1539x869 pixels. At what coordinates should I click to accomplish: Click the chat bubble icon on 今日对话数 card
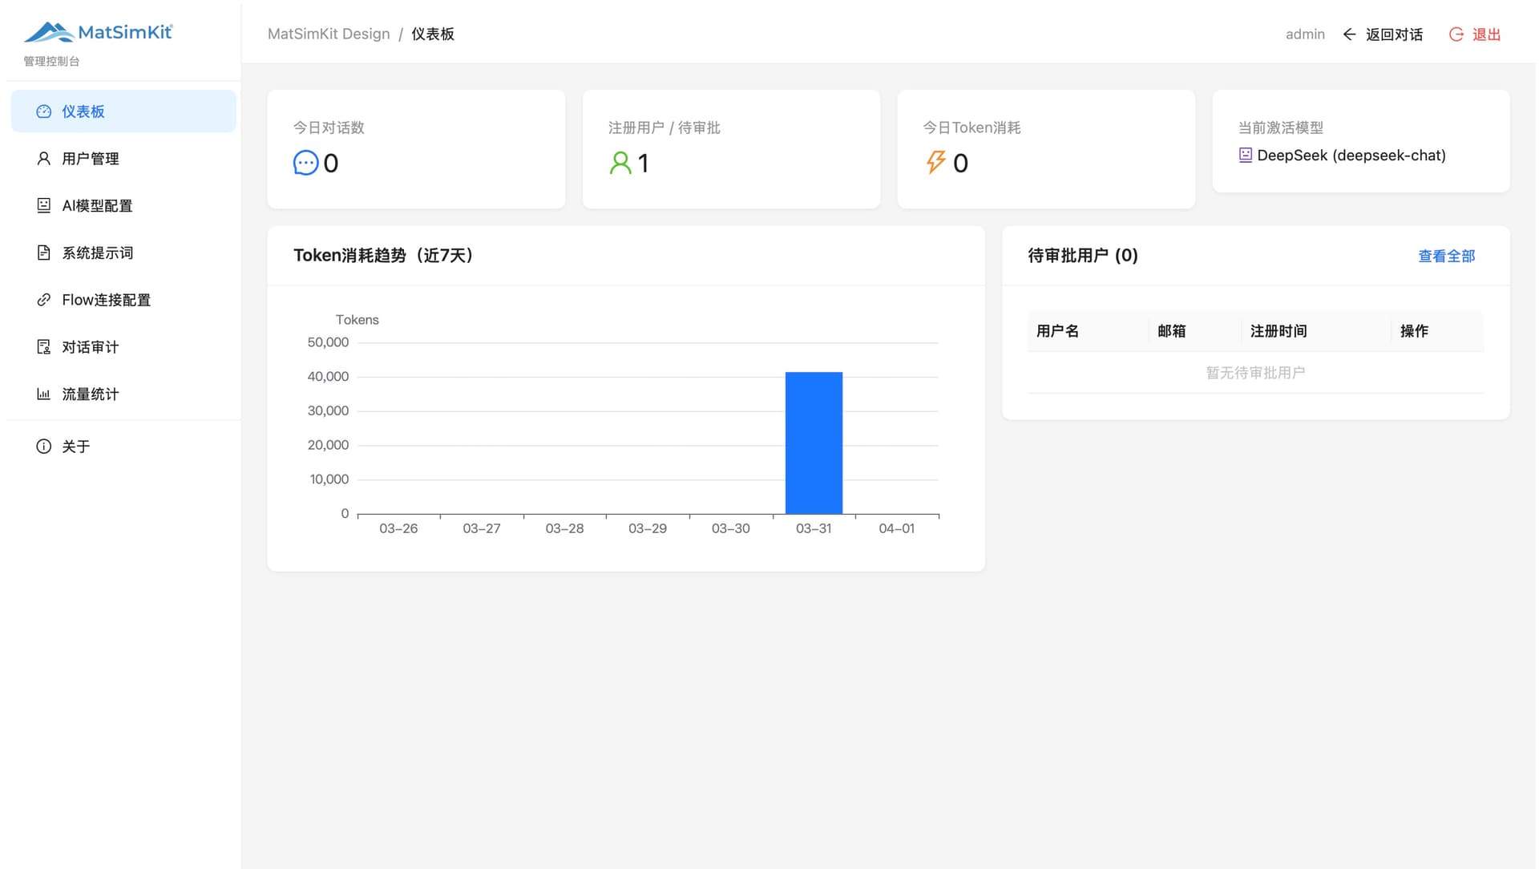coord(305,164)
